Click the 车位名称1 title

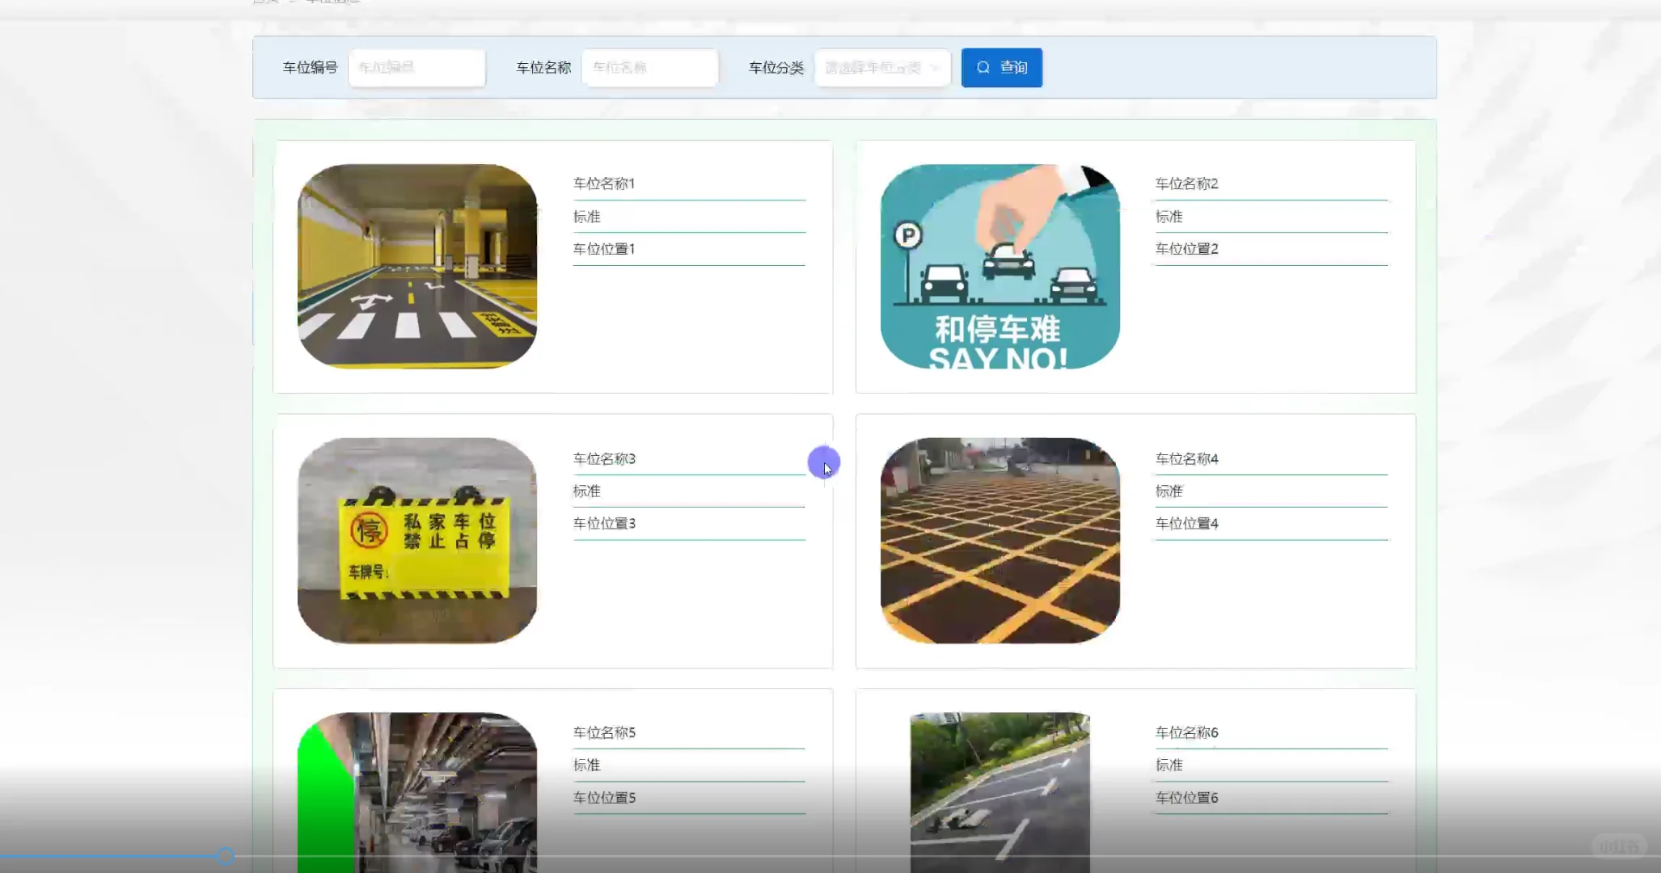click(x=604, y=183)
